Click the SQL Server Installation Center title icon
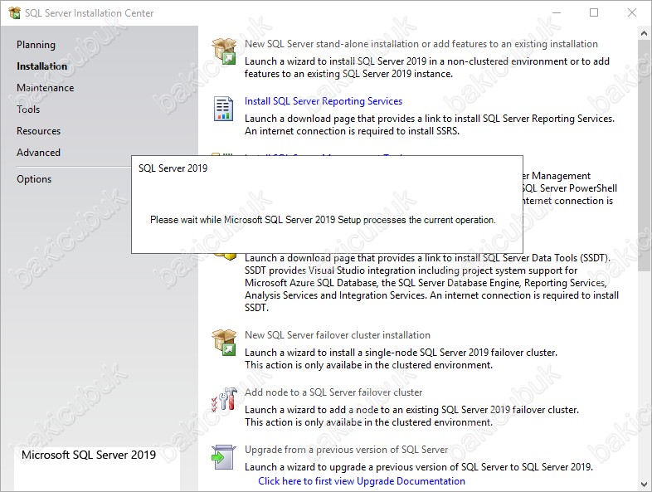The width and height of the screenshot is (652, 492). (x=14, y=13)
